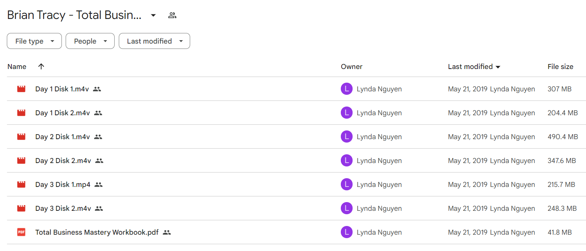Click the PDF icon of the Workbook file
Viewport: 586px width, 251px height.
[x=21, y=232]
